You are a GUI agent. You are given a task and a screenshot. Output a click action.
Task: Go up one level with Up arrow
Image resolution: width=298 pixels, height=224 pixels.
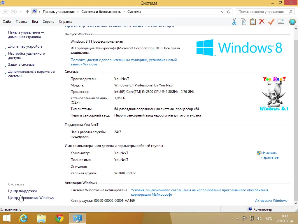coord(27,12)
